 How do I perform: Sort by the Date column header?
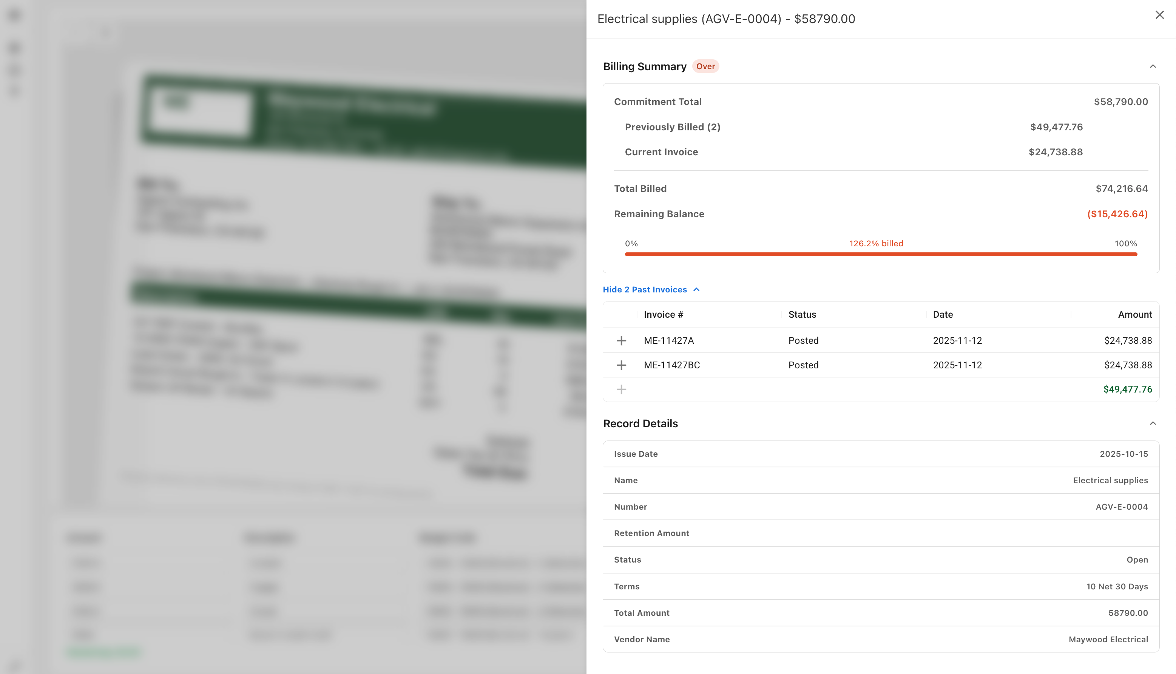click(x=942, y=314)
